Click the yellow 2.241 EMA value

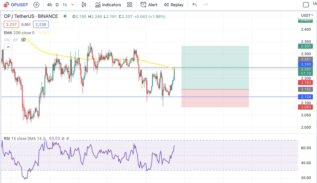pyautogui.click(x=44, y=33)
